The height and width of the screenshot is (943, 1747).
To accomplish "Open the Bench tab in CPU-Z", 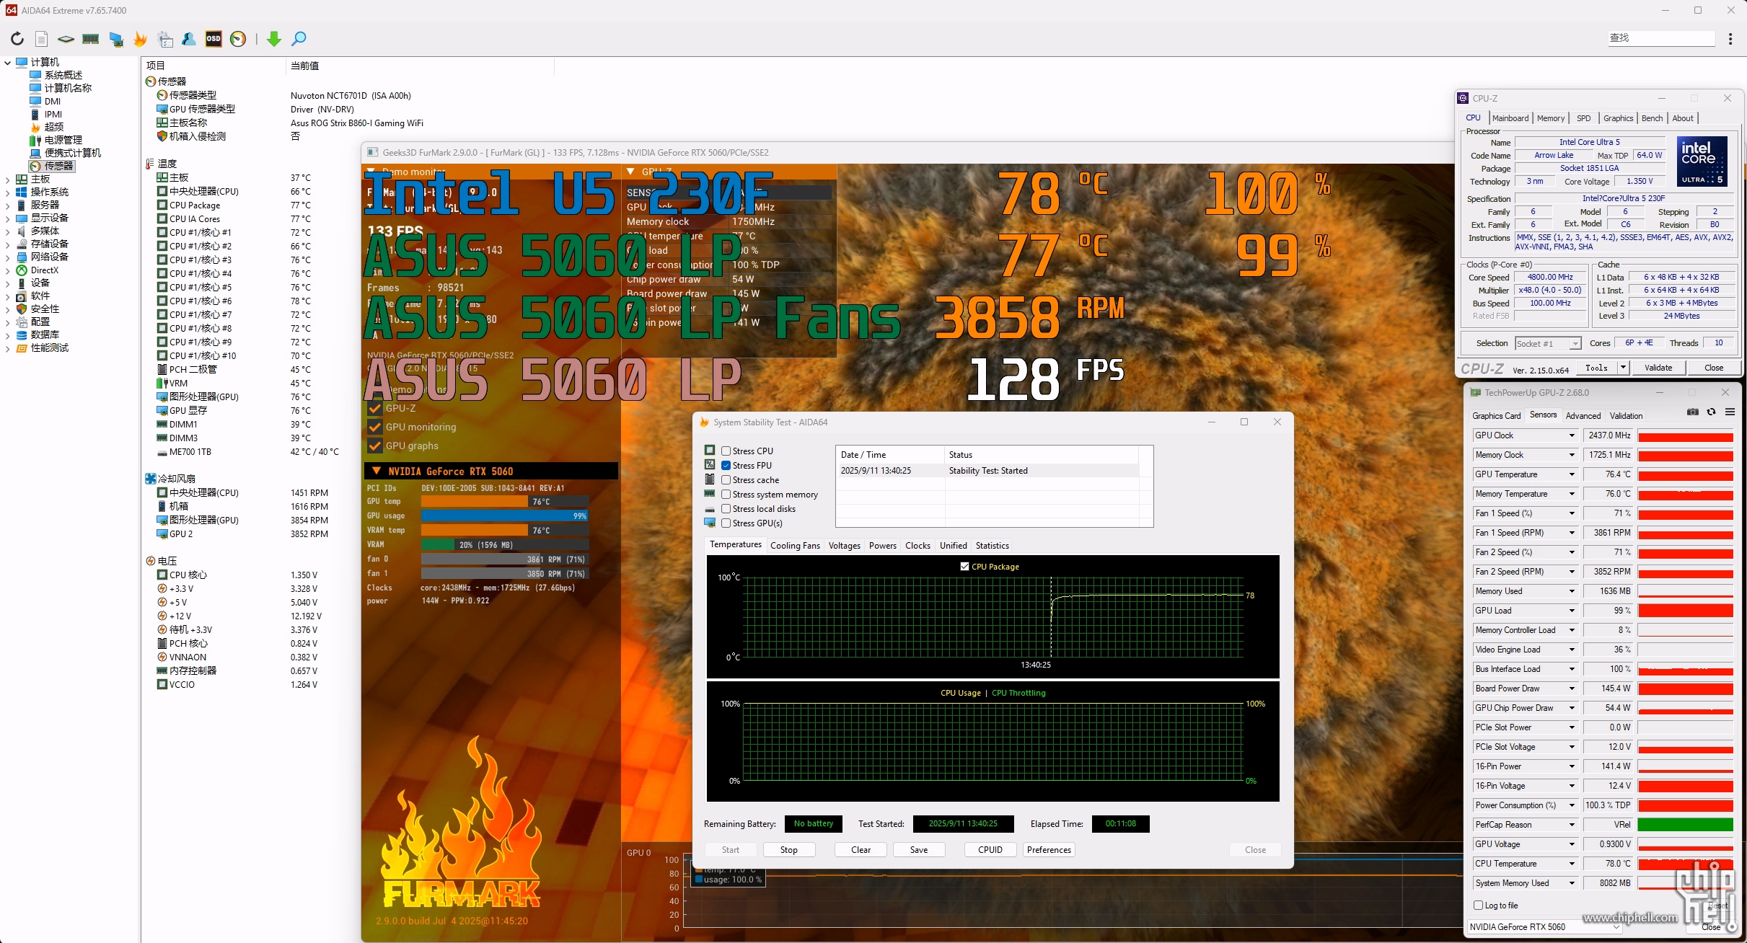I will coord(1652,118).
